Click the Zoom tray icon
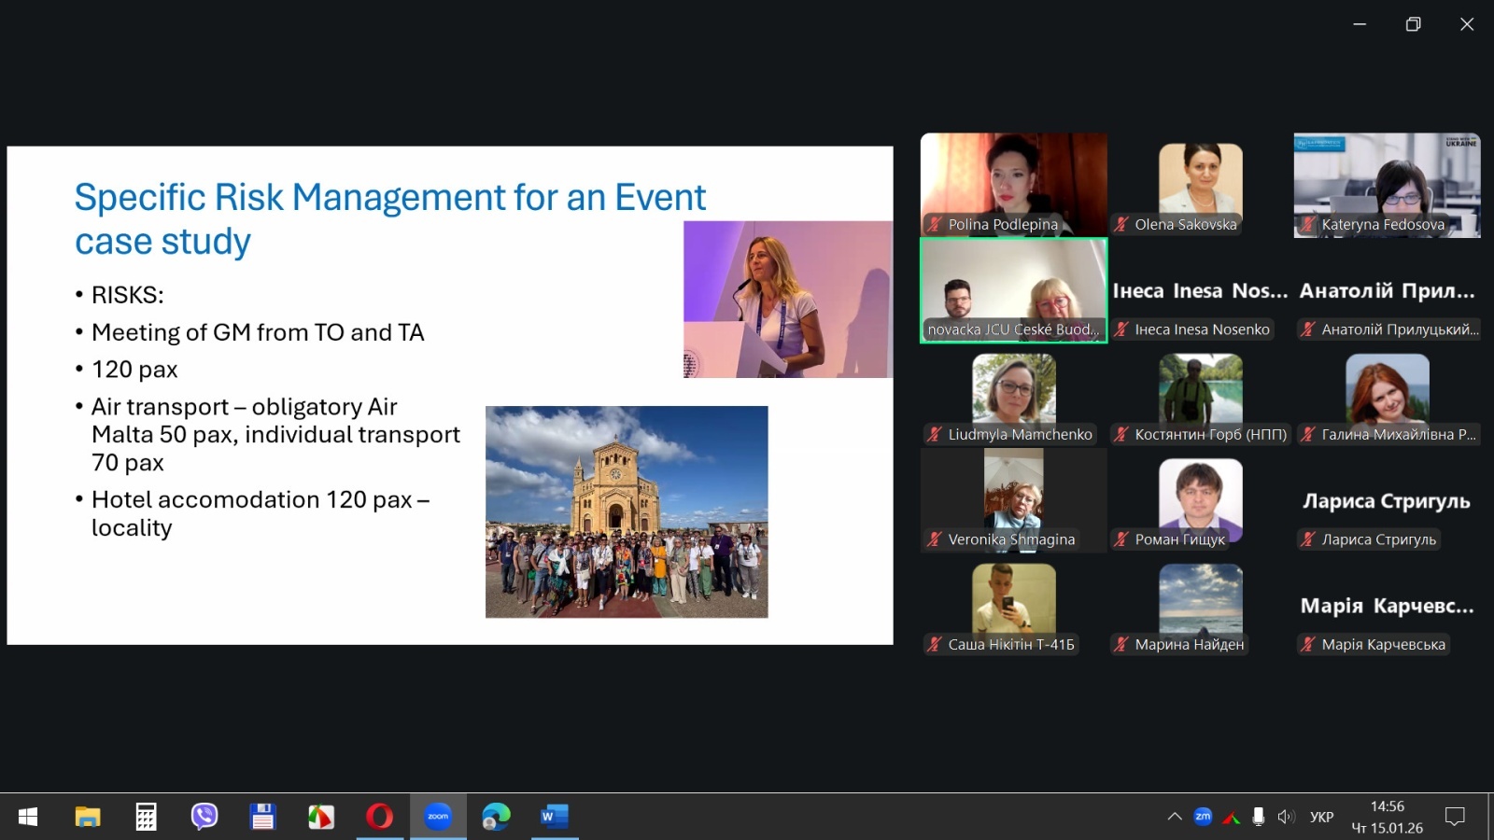The image size is (1494, 840). (x=1203, y=817)
